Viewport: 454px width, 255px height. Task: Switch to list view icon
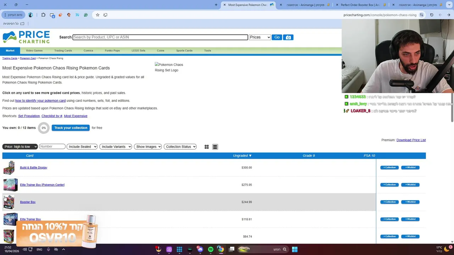coord(215,147)
